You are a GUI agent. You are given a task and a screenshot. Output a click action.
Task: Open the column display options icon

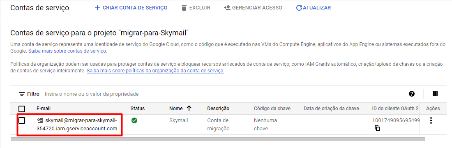click(x=435, y=94)
